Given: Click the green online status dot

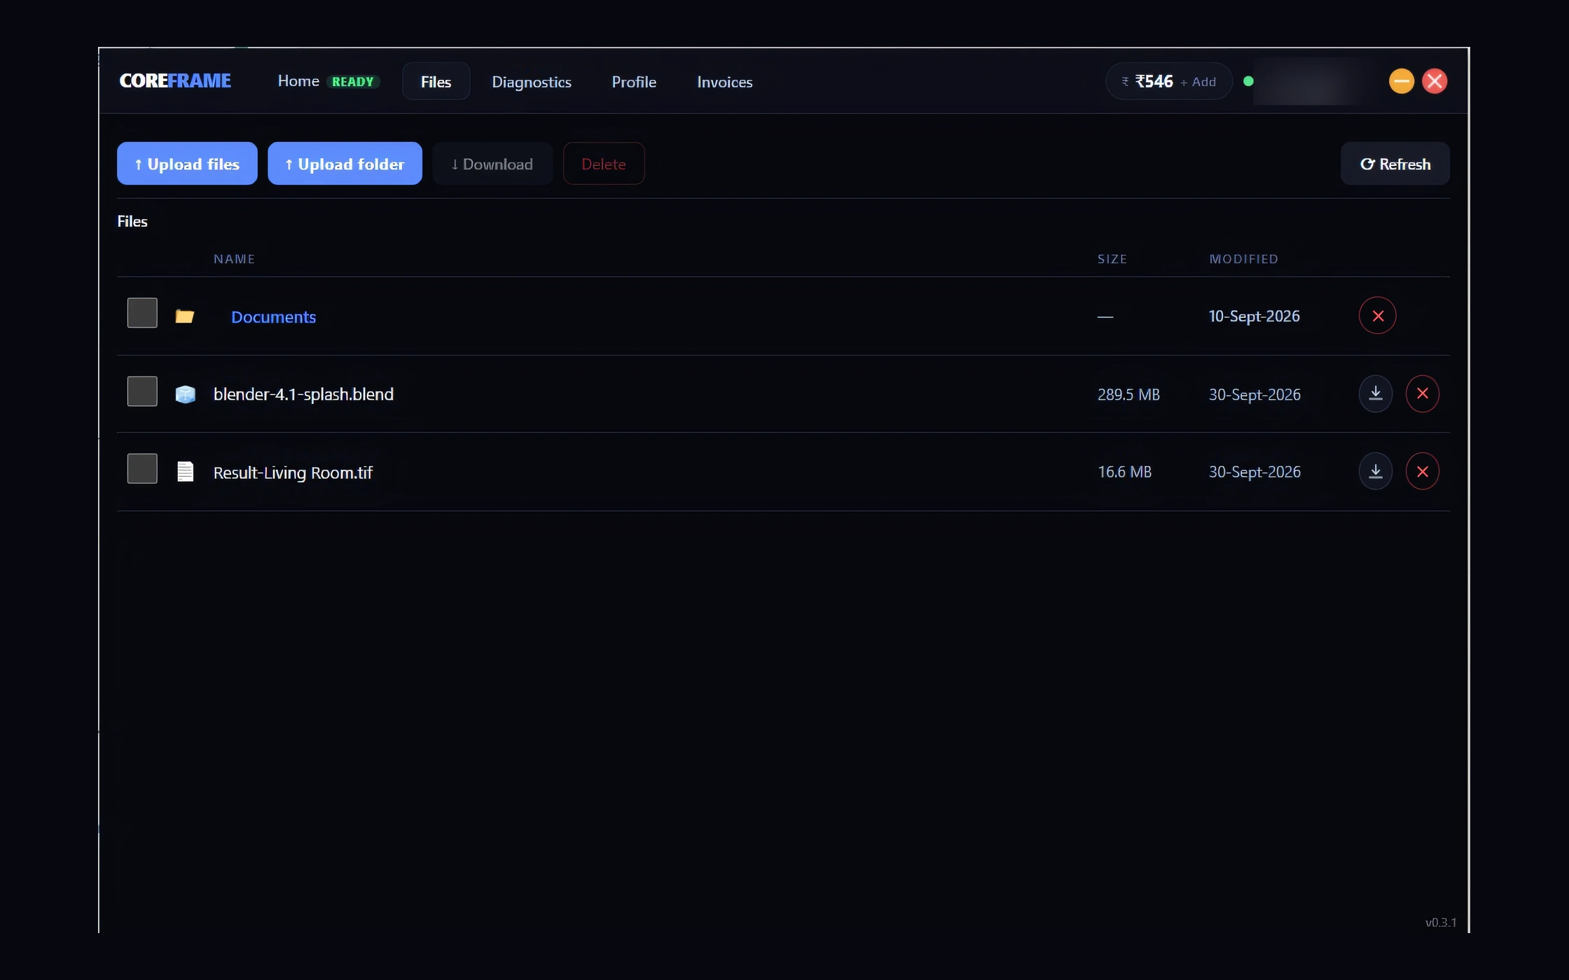Looking at the screenshot, I should point(1248,81).
